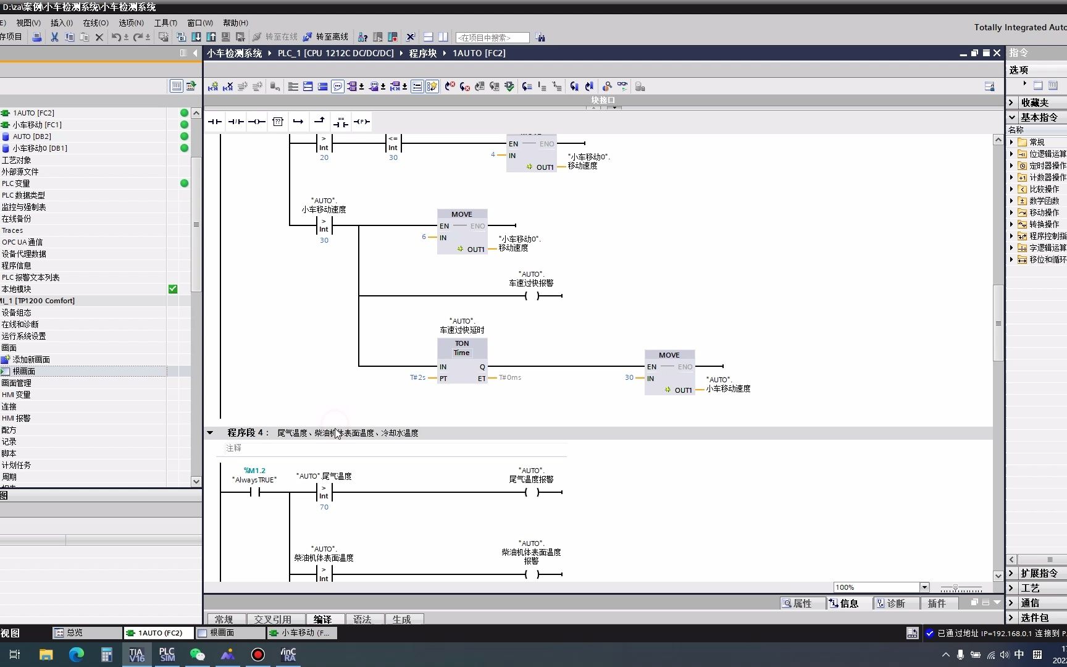Toggle details view in project tree header
The height and width of the screenshot is (667, 1067).
[176, 86]
